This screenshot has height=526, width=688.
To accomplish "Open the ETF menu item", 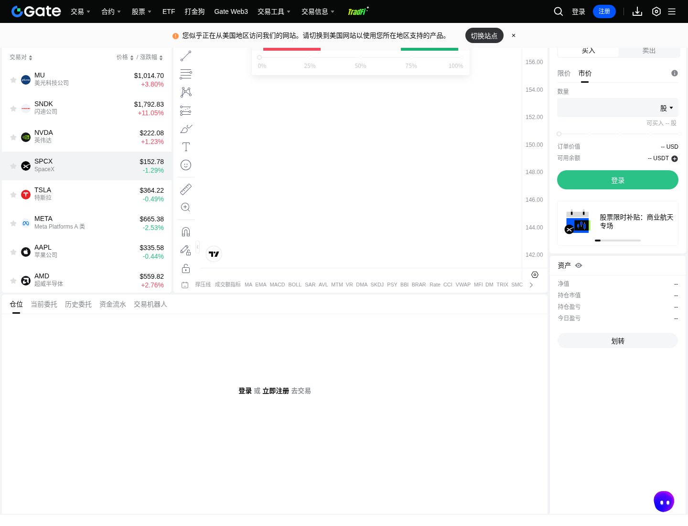I will (x=169, y=11).
